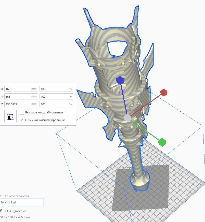Click the pencil icon beside CFFFP_Torch v8

point(1,211)
